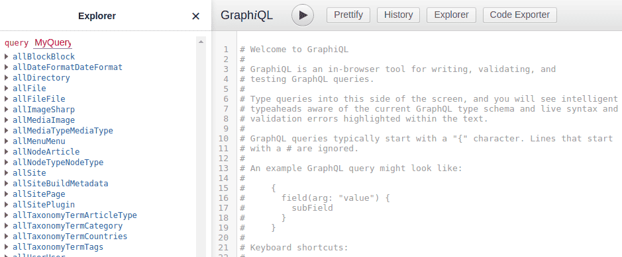This screenshot has height=257, width=622.
Task: Place cursor on 'testing GraphQL queries.' line
Action: click(307, 79)
